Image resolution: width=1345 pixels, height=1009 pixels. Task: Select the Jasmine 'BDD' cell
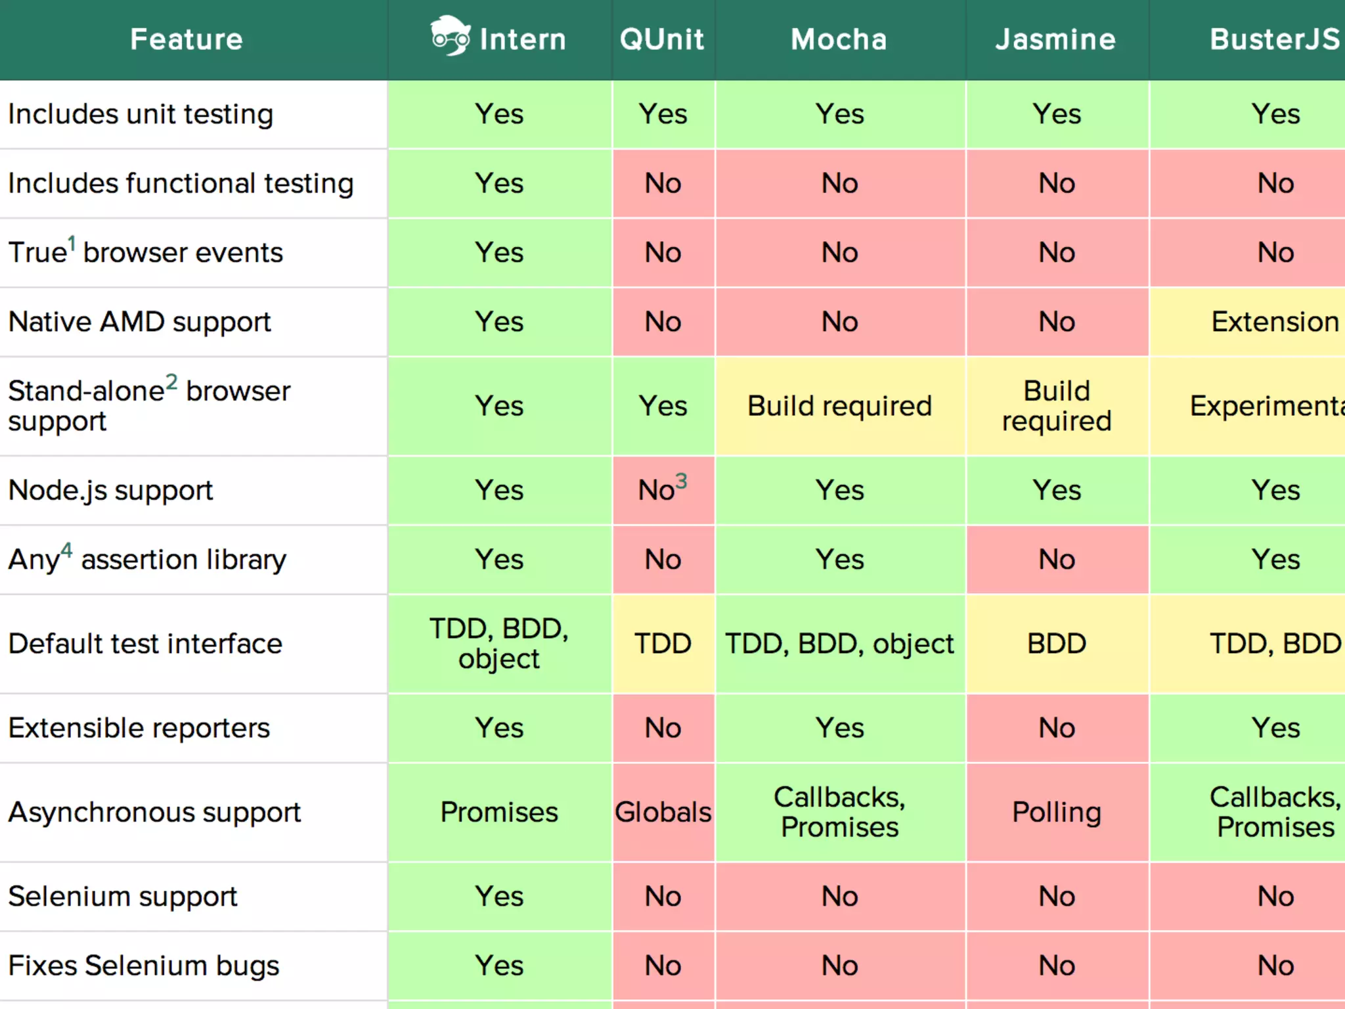[1056, 644]
